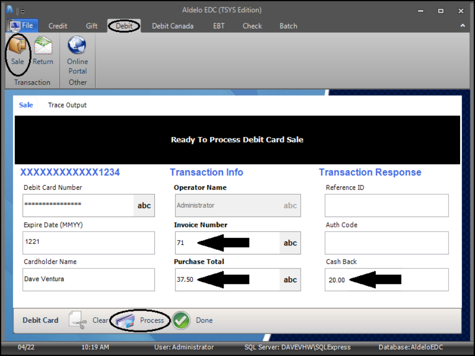Click the Auth Code field

[386, 242]
